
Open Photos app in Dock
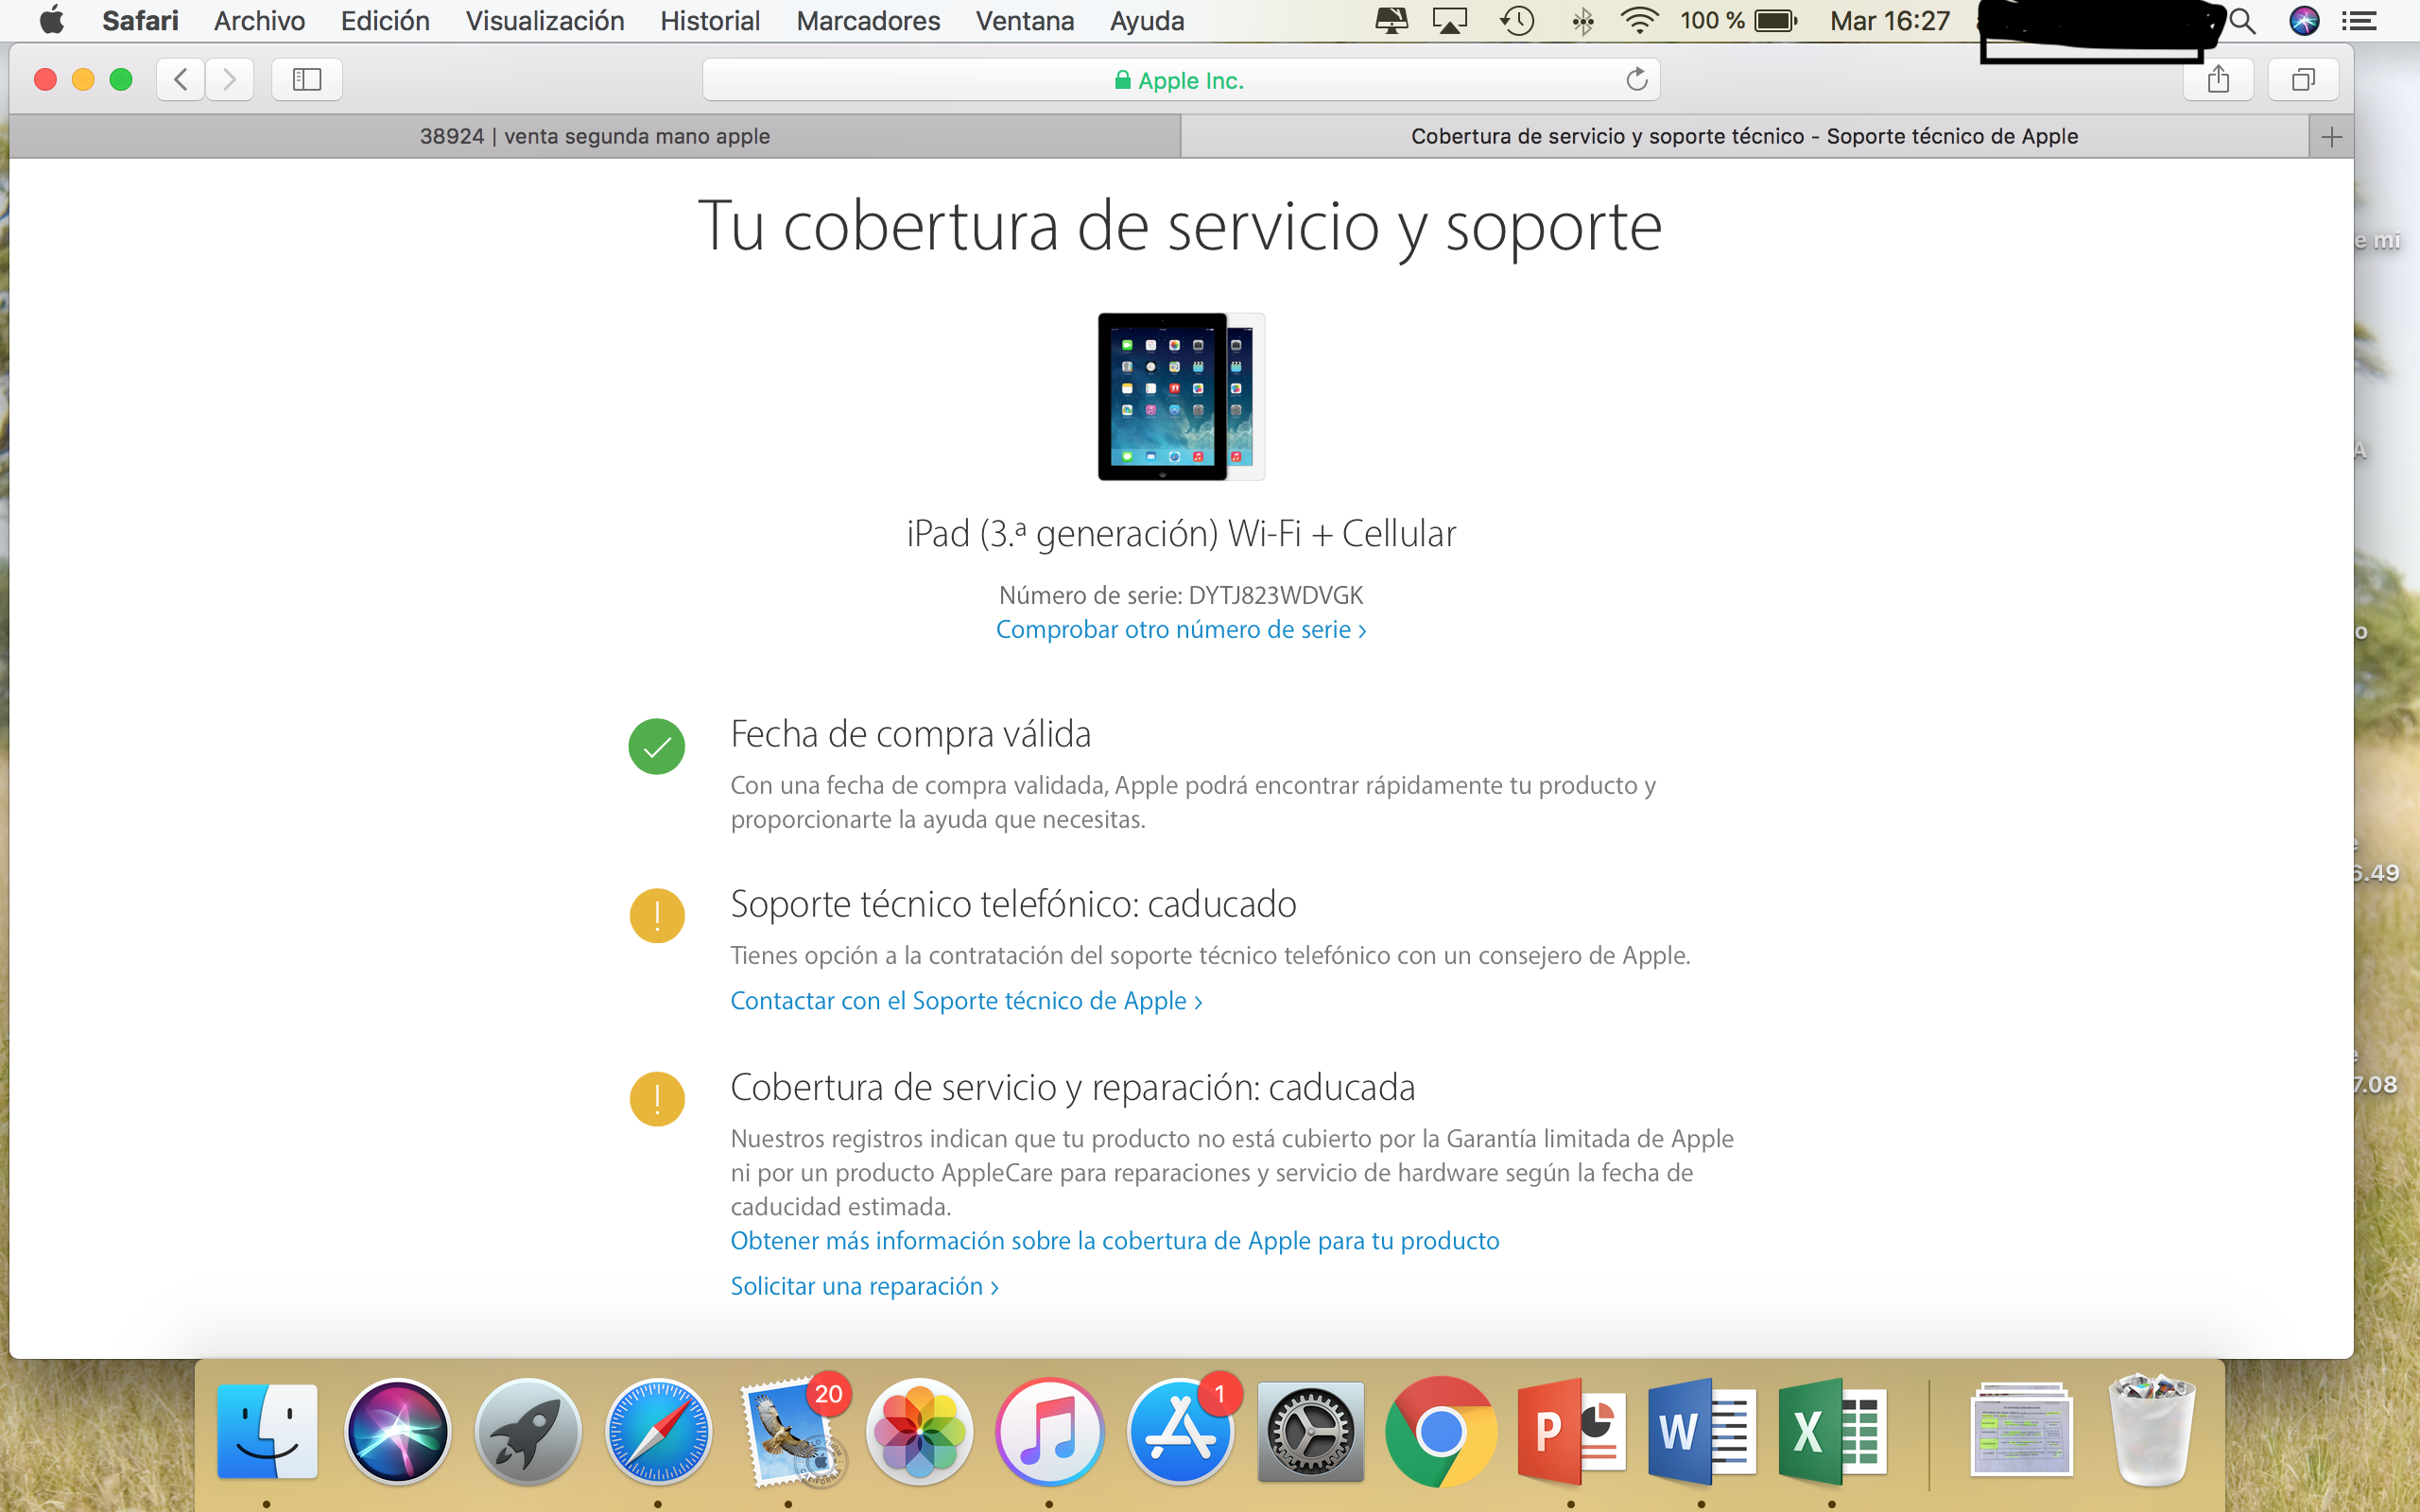[920, 1431]
